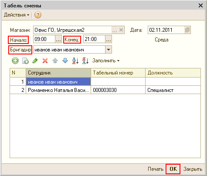Delete row with the red X icon
Viewport: 207px width, 176px height.
click(45, 61)
